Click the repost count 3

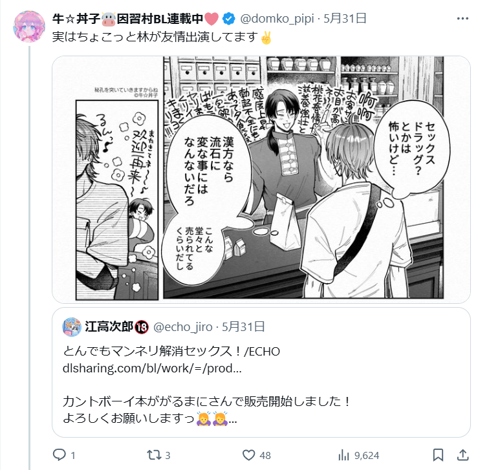168,455
